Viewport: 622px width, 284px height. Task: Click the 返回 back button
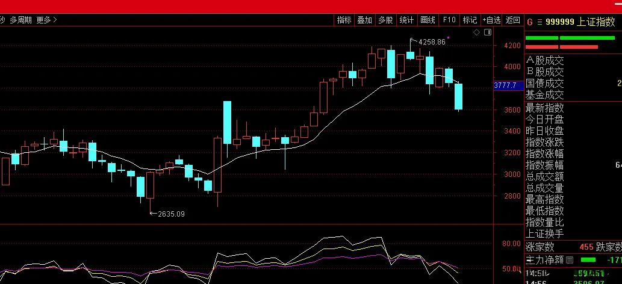(513, 20)
